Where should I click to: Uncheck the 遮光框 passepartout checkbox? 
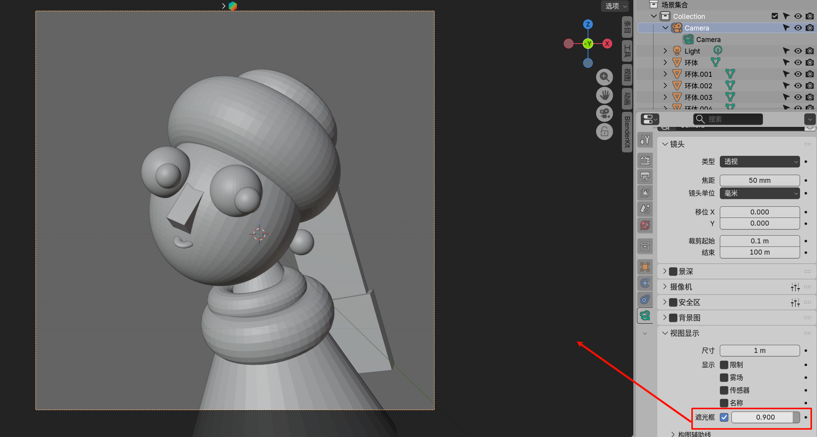point(724,417)
